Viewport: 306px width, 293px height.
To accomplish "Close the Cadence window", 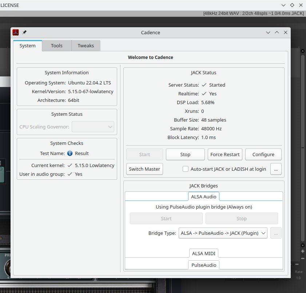I will point(286,32).
